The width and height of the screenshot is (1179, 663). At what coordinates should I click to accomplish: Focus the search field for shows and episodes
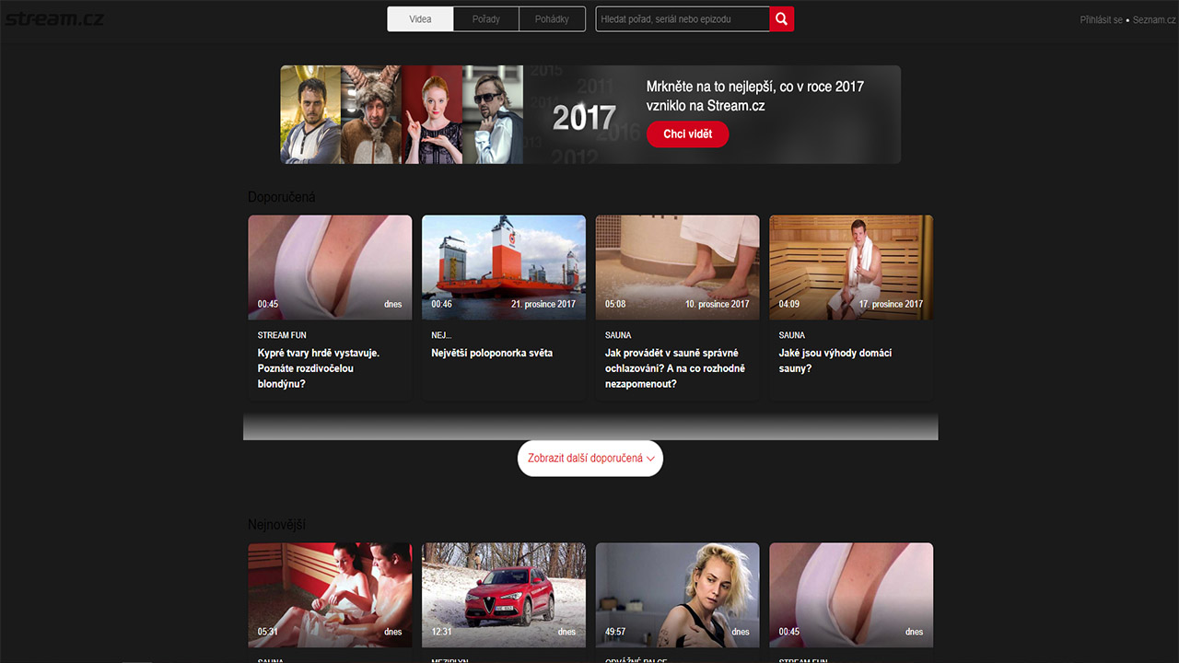point(683,18)
